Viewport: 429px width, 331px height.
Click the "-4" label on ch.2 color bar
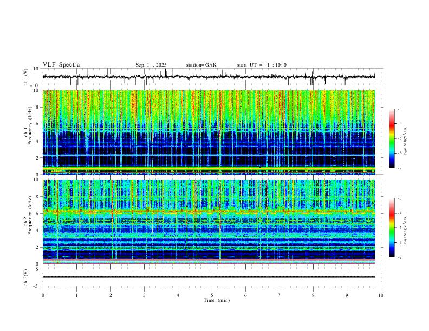pos(399,213)
